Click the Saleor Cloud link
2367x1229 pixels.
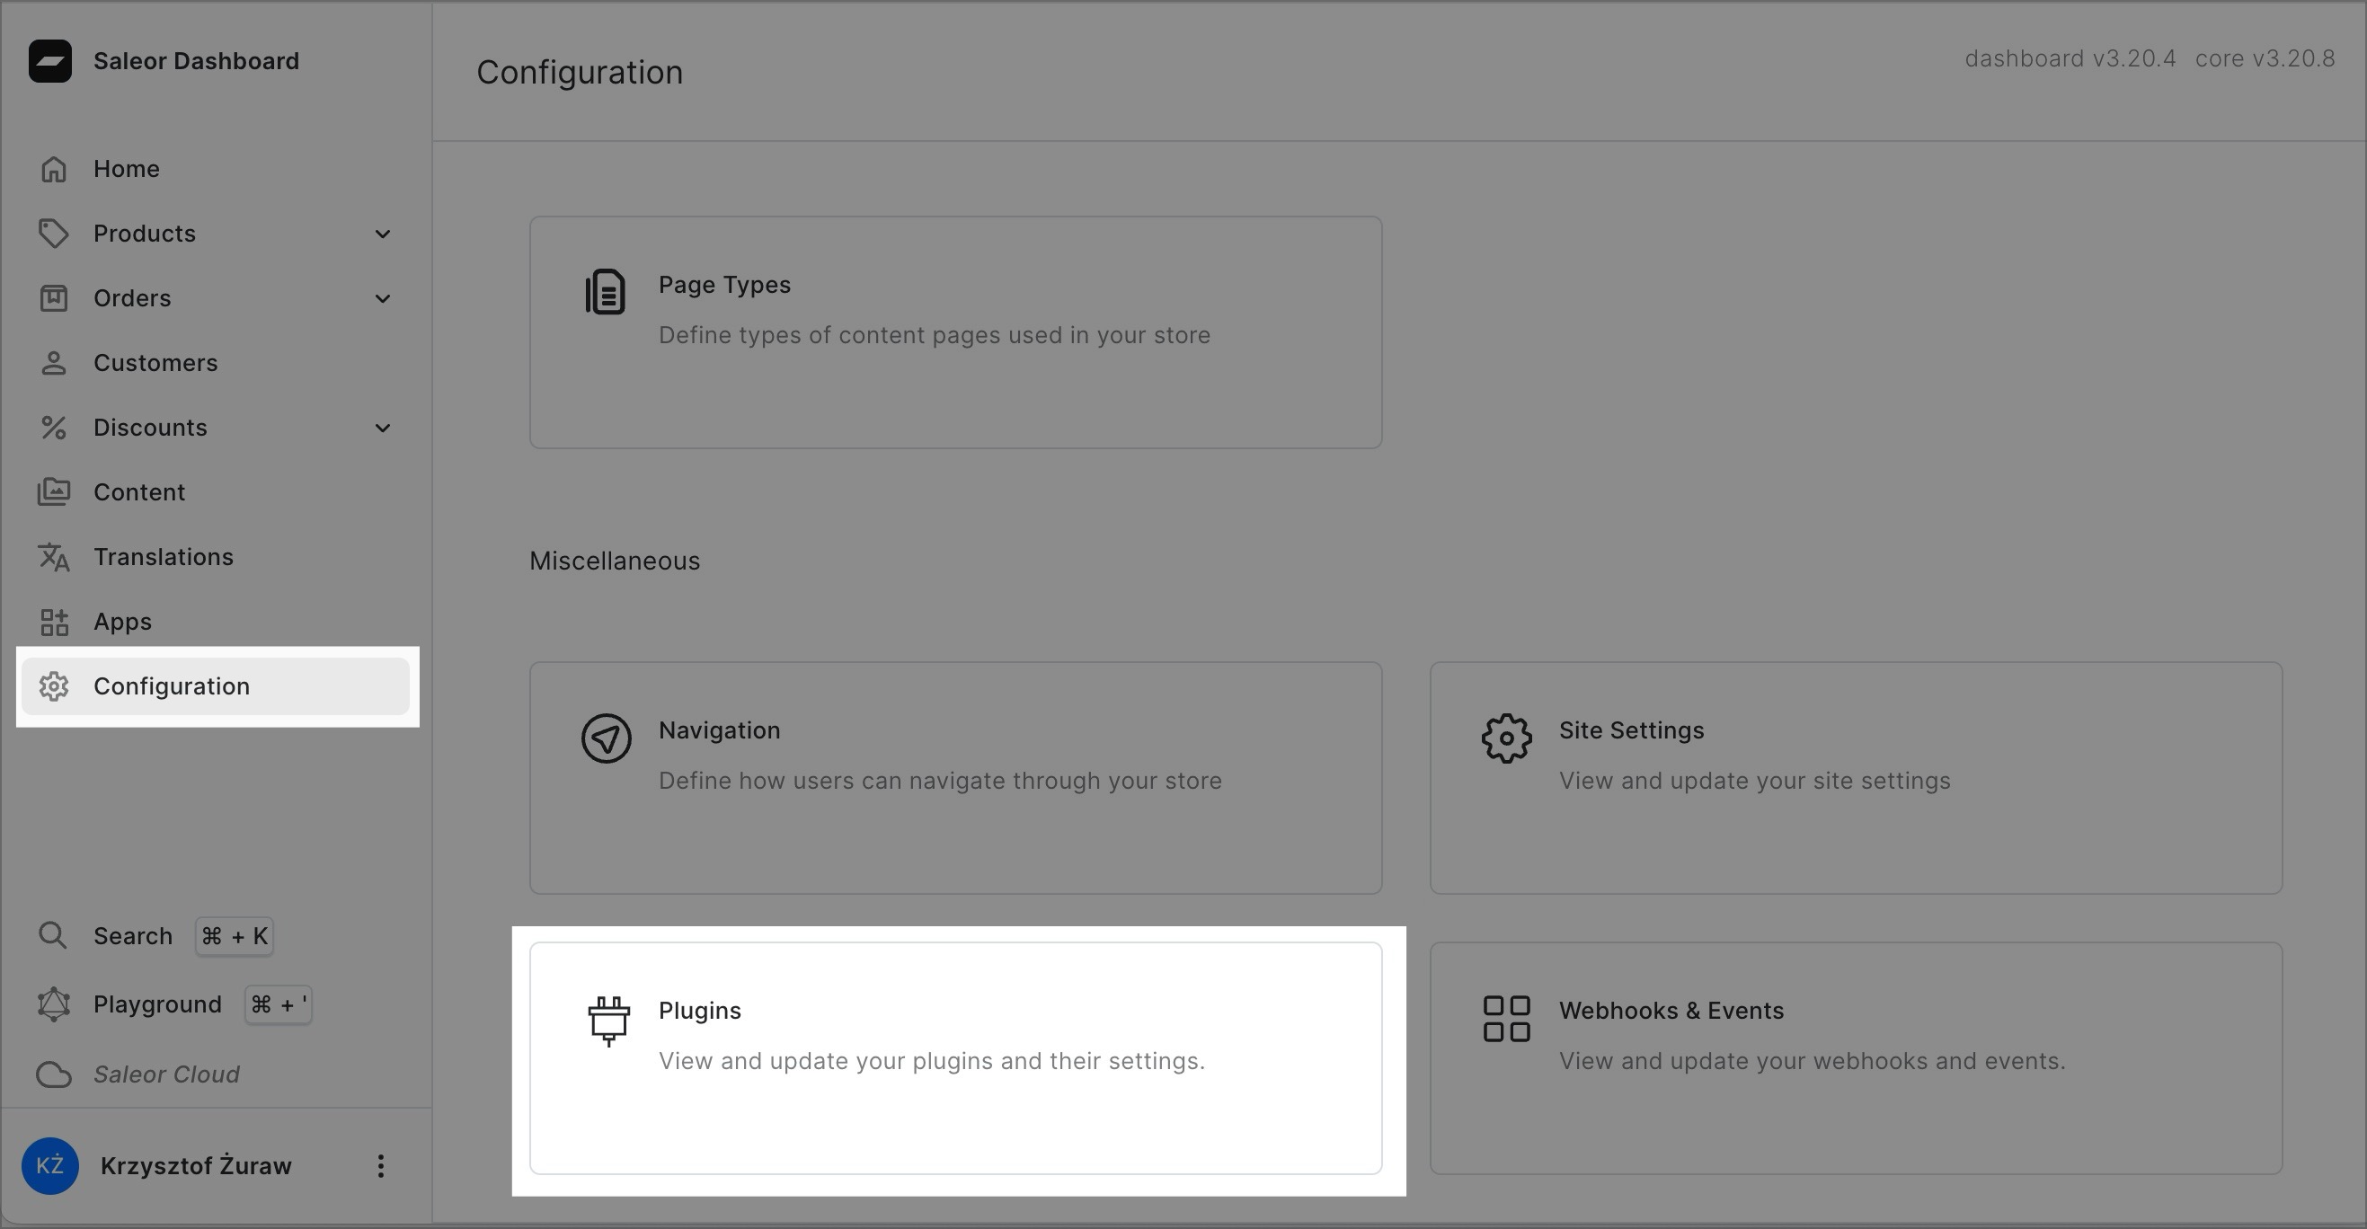[x=166, y=1073]
